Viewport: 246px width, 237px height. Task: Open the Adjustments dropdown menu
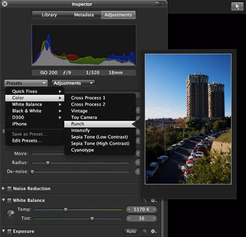[73, 83]
